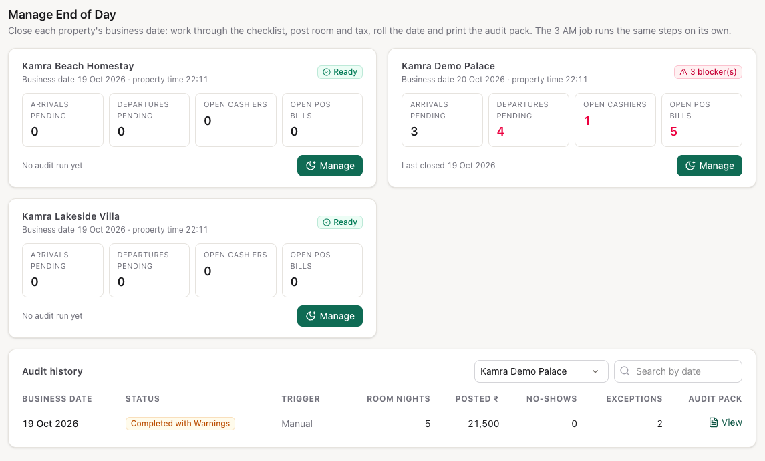Click the 3 blocker(s) badge
The image size is (765, 461).
point(708,72)
